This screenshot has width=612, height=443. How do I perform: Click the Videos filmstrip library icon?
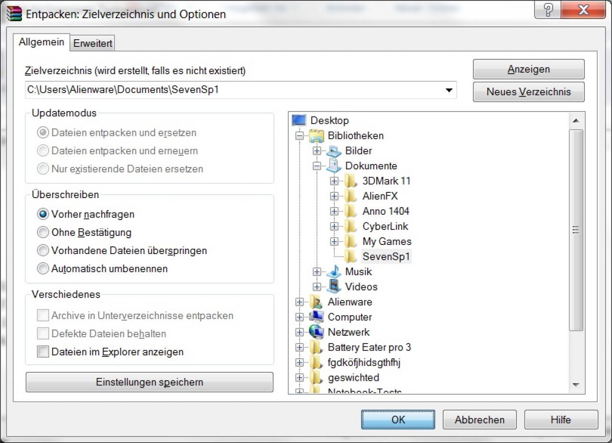(334, 287)
